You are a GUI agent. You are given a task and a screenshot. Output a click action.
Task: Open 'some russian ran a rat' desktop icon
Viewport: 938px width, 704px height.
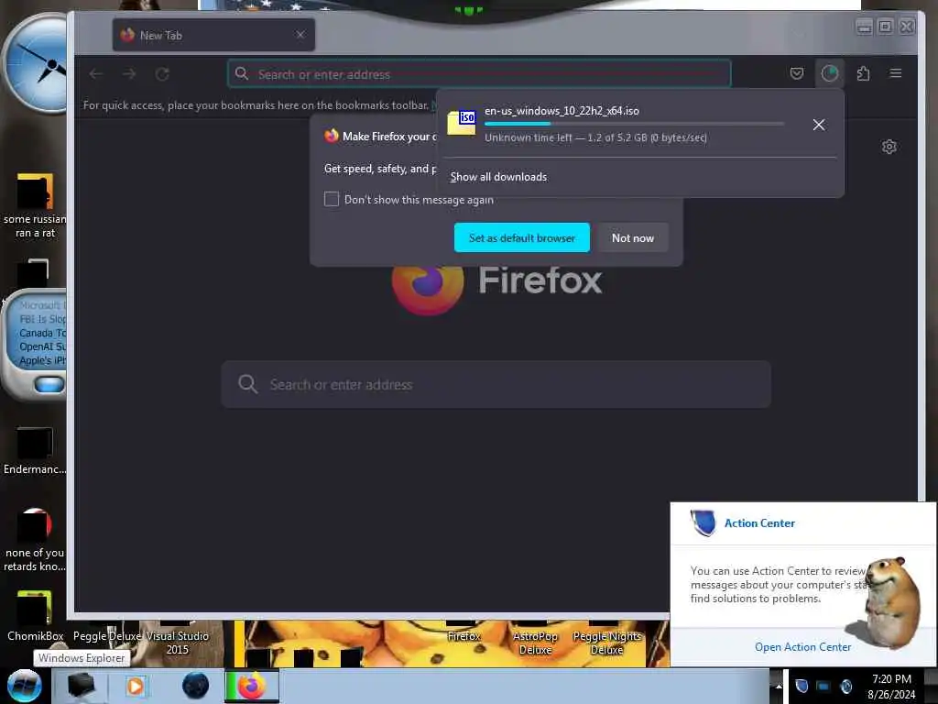tap(35, 206)
